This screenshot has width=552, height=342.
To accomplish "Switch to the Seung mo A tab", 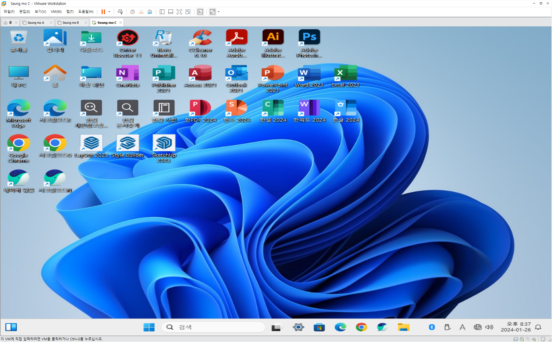I will tap(36, 23).
